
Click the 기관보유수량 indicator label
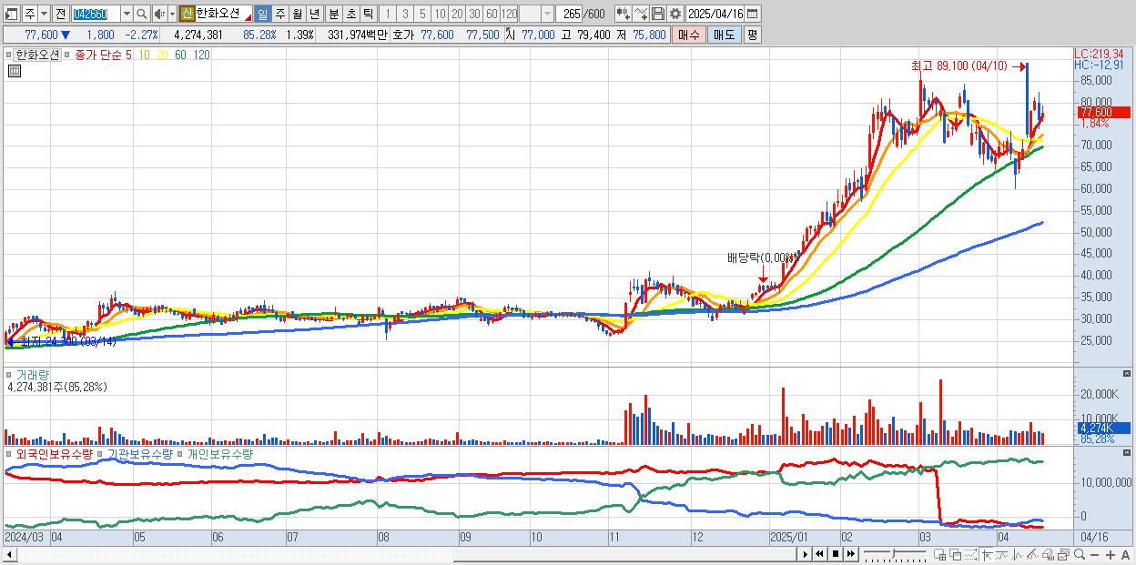(138, 453)
